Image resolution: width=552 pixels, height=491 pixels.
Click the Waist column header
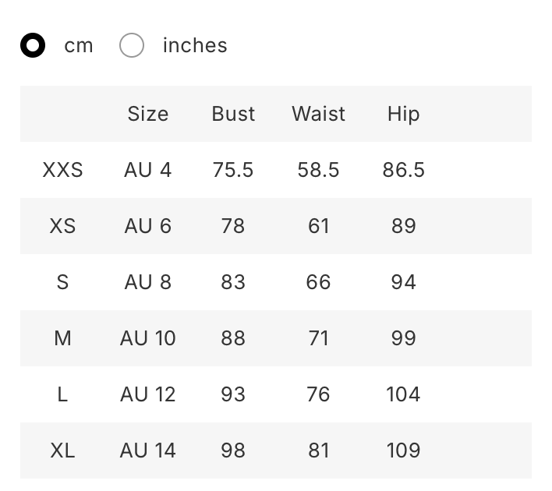318,114
